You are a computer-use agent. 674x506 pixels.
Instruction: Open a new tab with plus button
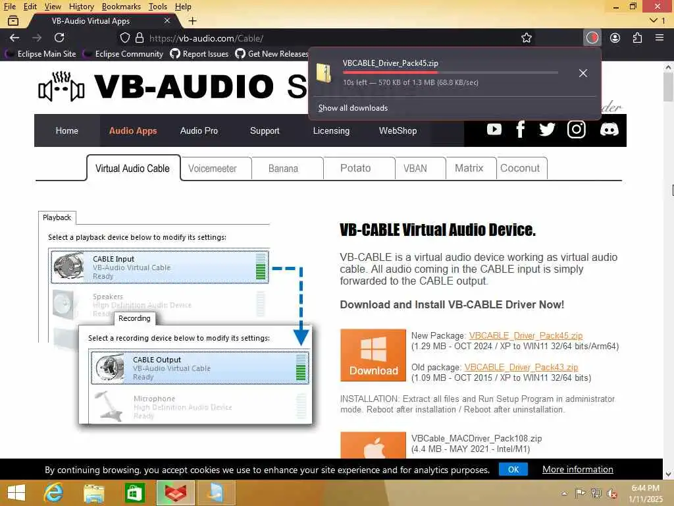tap(193, 20)
